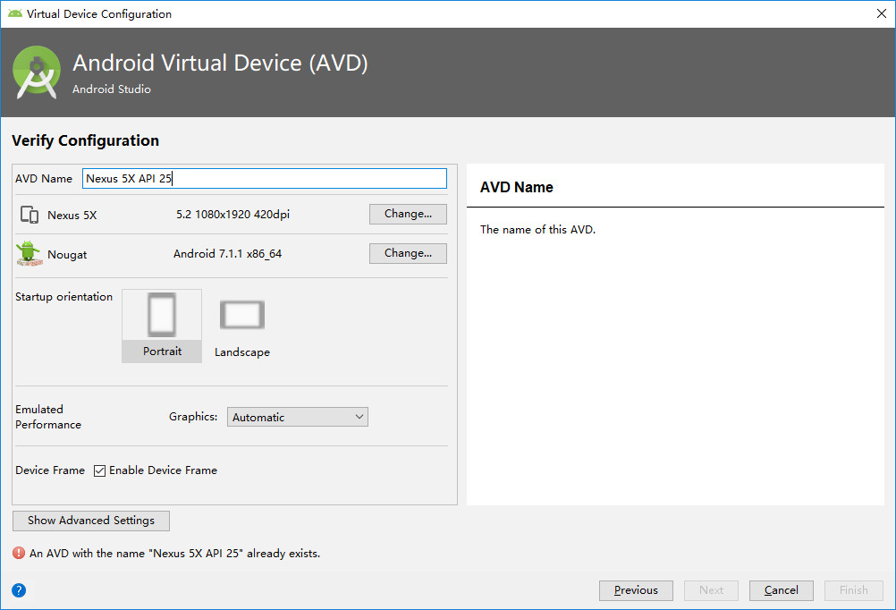
Task: Click Change button for Nougat system image
Action: pyautogui.click(x=408, y=253)
